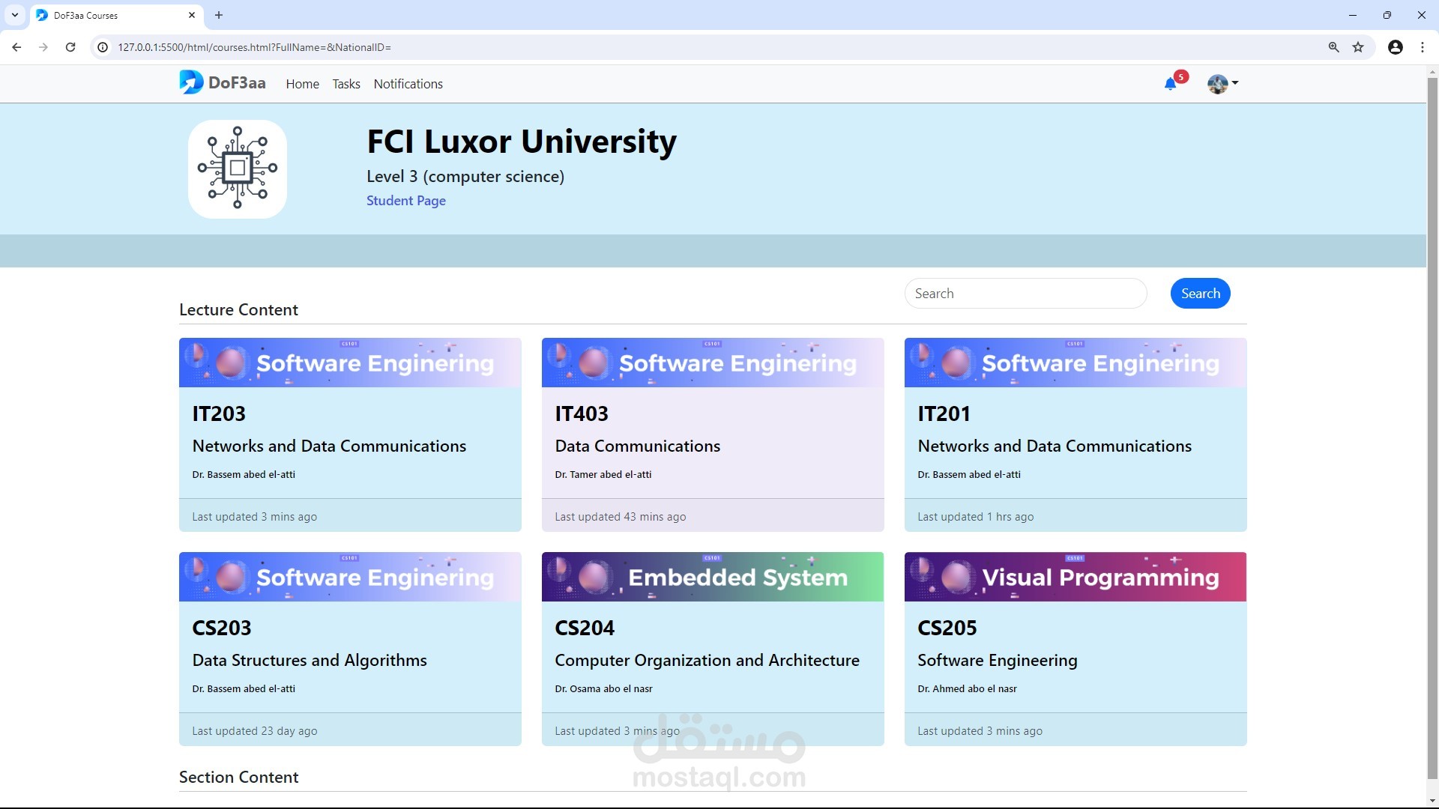Screen dimensions: 1439x809
Task: Click the notification bell icon
Action: tap(1170, 84)
